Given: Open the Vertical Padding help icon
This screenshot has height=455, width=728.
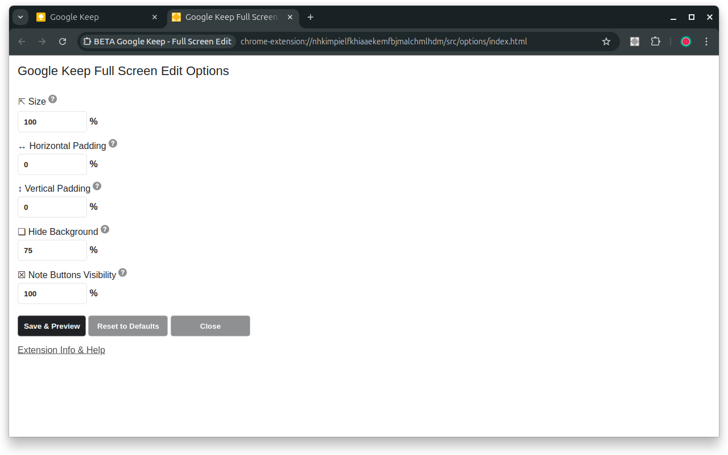Looking at the screenshot, I should pyautogui.click(x=97, y=186).
